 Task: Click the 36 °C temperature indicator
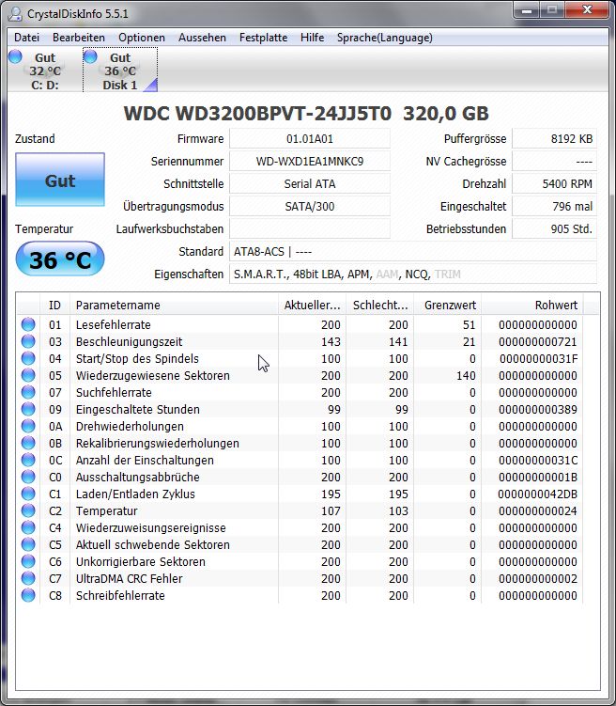[60, 259]
